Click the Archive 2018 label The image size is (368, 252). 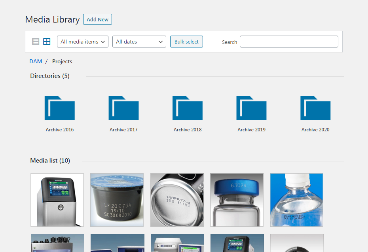[188, 129]
